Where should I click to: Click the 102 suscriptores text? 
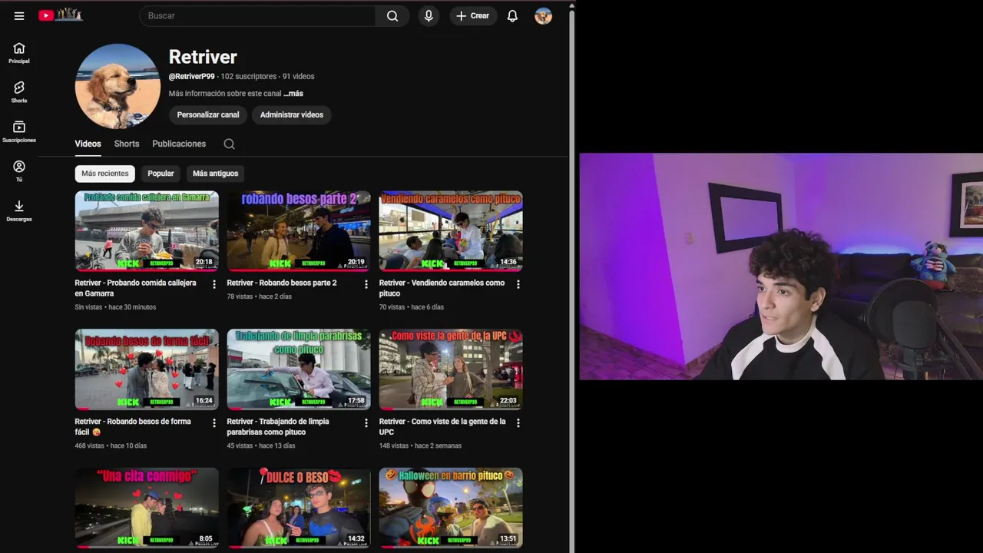[248, 77]
